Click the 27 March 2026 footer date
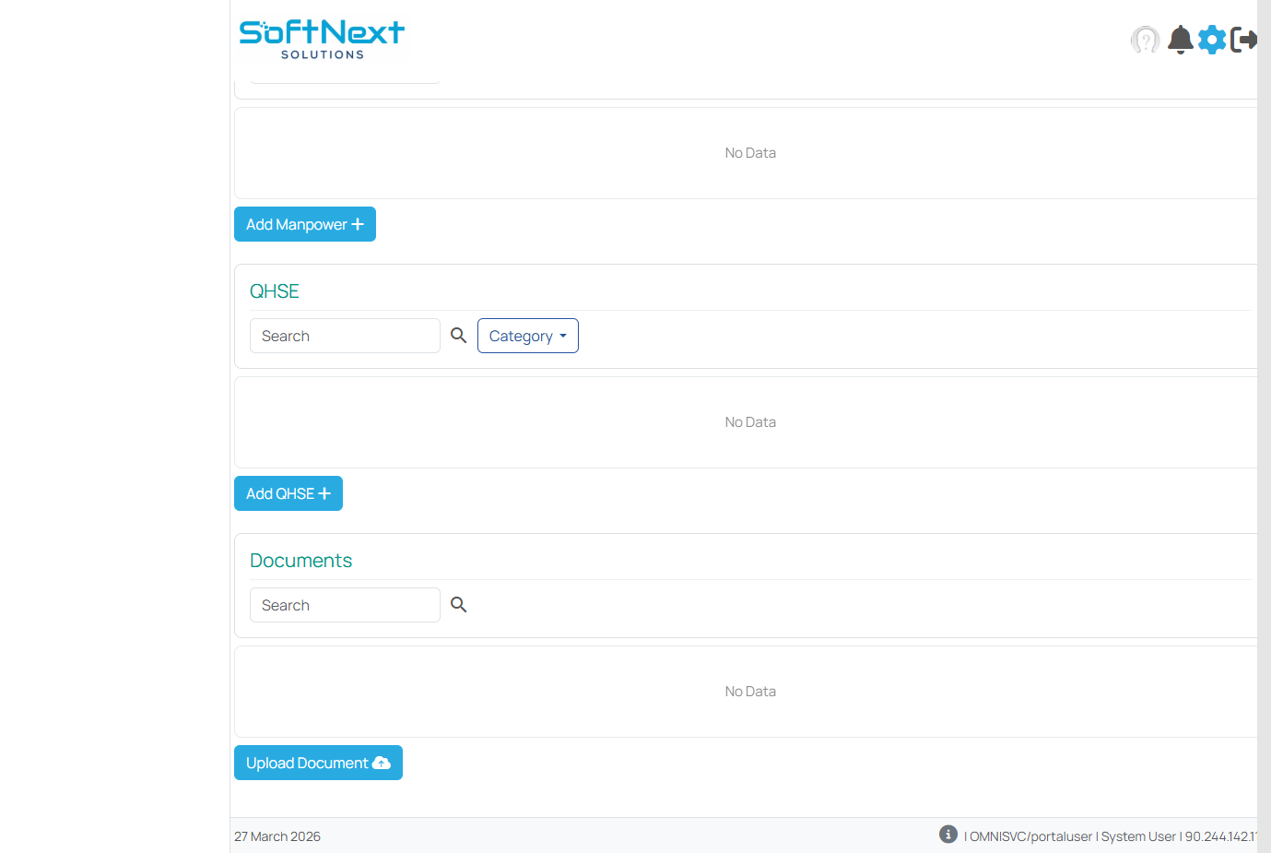 coord(277,836)
